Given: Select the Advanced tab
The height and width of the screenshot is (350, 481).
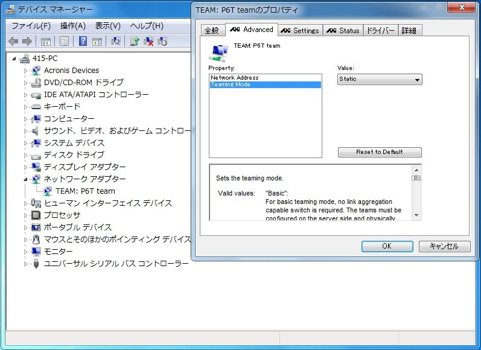Looking at the screenshot, I should pos(252,30).
